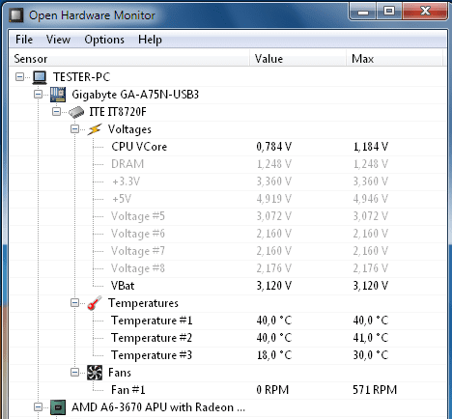Click the Temperature #3 value 18,0 °C

point(274,355)
